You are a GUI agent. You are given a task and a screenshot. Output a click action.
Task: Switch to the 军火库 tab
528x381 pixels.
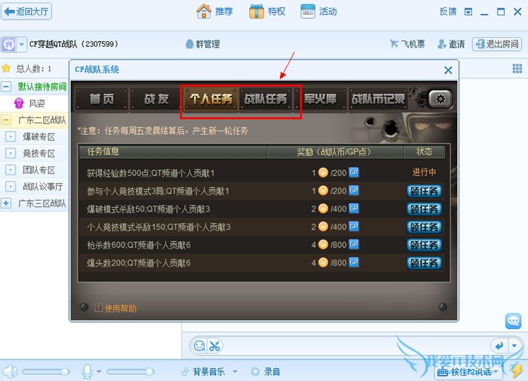click(320, 99)
